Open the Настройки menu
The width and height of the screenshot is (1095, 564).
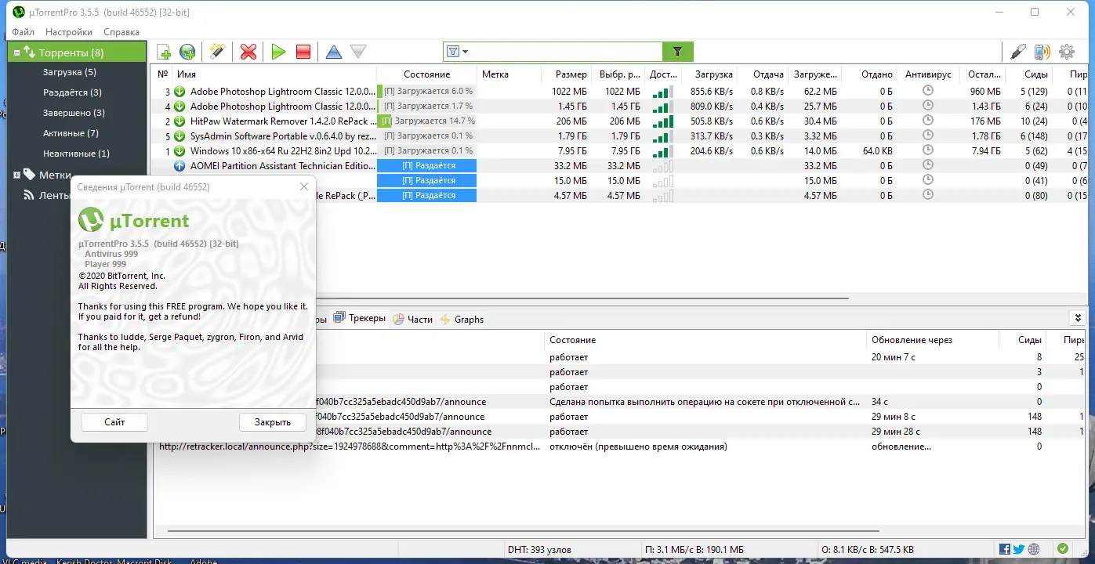coord(69,32)
